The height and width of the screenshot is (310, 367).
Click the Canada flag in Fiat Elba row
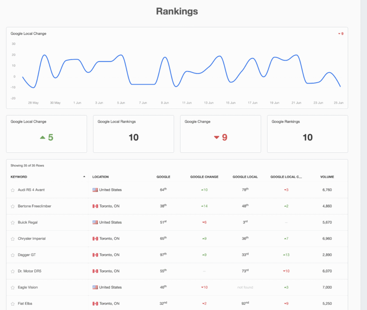[95, 303]
